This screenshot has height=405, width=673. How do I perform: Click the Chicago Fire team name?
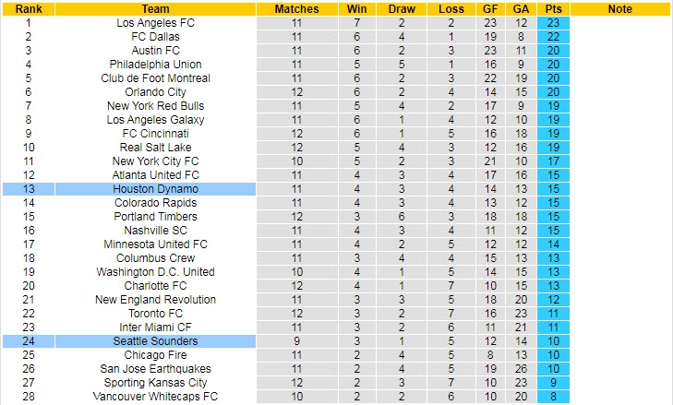pos(155,354)
